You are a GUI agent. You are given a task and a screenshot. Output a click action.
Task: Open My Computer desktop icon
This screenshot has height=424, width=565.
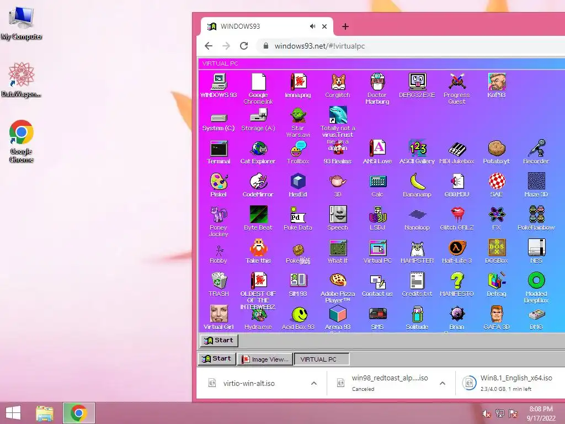pyautogui.click(x=22, y=23)
